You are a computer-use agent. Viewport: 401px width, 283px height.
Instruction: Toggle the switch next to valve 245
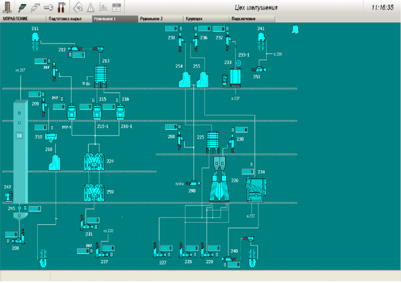click(x=25, y=208)
